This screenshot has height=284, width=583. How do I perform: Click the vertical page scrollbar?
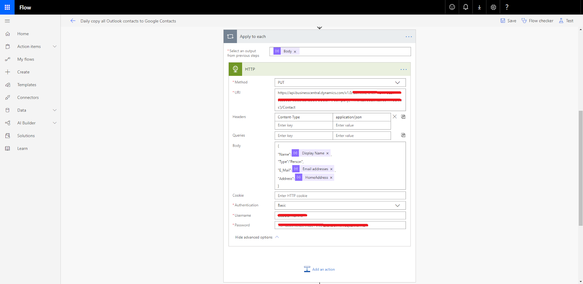580,167
